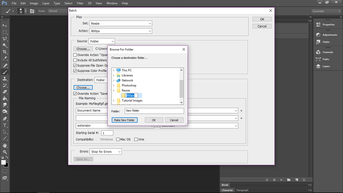Image resolution: width=343 pixels, height=193 pixels.
Task: Click OK in the Batch dialog
Action: [x=262, y=19]
